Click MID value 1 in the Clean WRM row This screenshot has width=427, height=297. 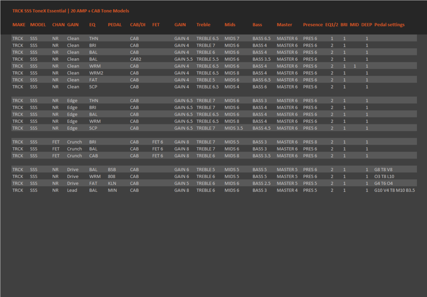[354, 66]
